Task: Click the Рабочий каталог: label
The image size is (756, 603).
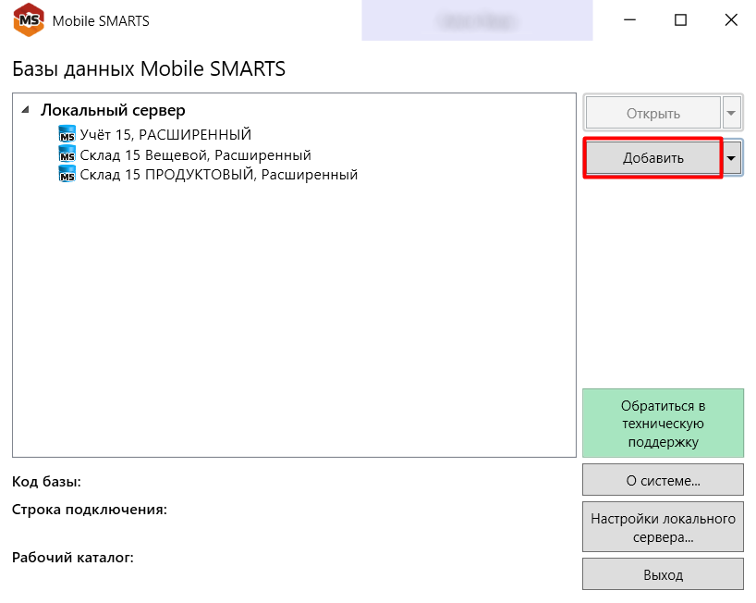Action: point(73,557)
